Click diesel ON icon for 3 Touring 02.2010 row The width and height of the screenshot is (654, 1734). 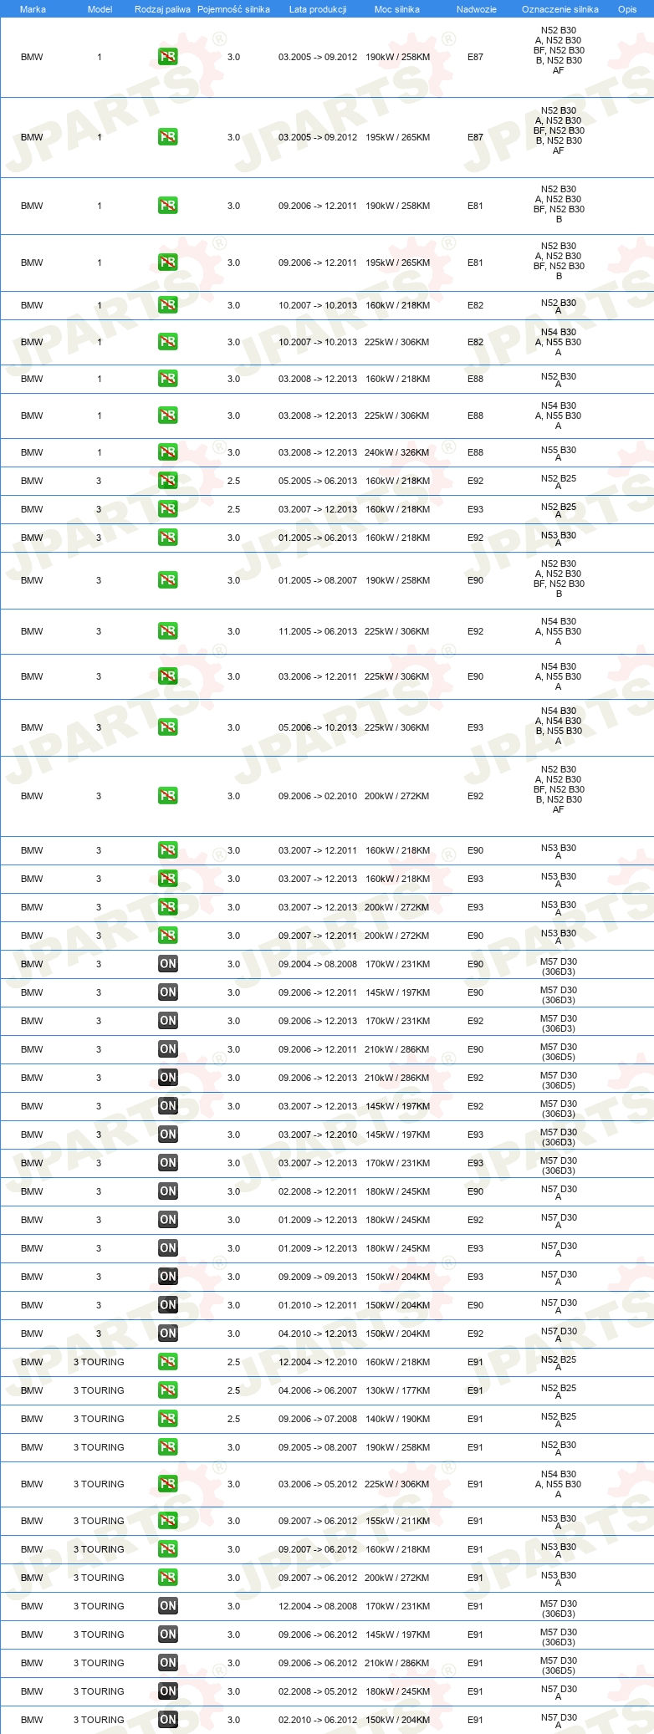pyautogui.click(x=167, y=1720)
